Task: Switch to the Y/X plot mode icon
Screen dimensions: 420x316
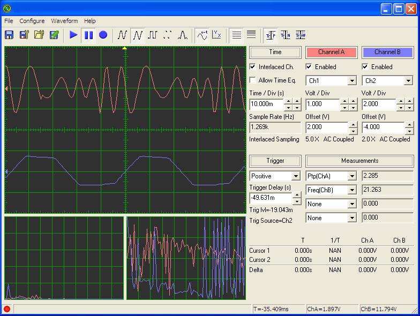Action: tap(217, 35)
